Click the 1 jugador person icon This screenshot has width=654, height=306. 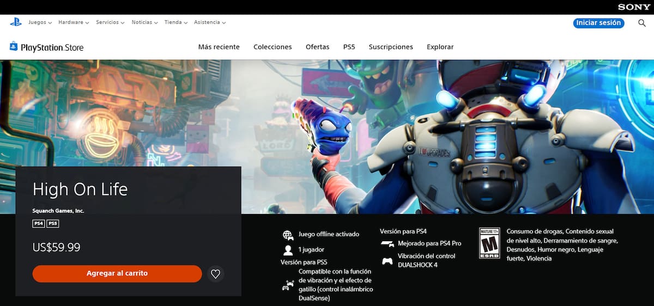pyautogui.click(x=288, y=250)
